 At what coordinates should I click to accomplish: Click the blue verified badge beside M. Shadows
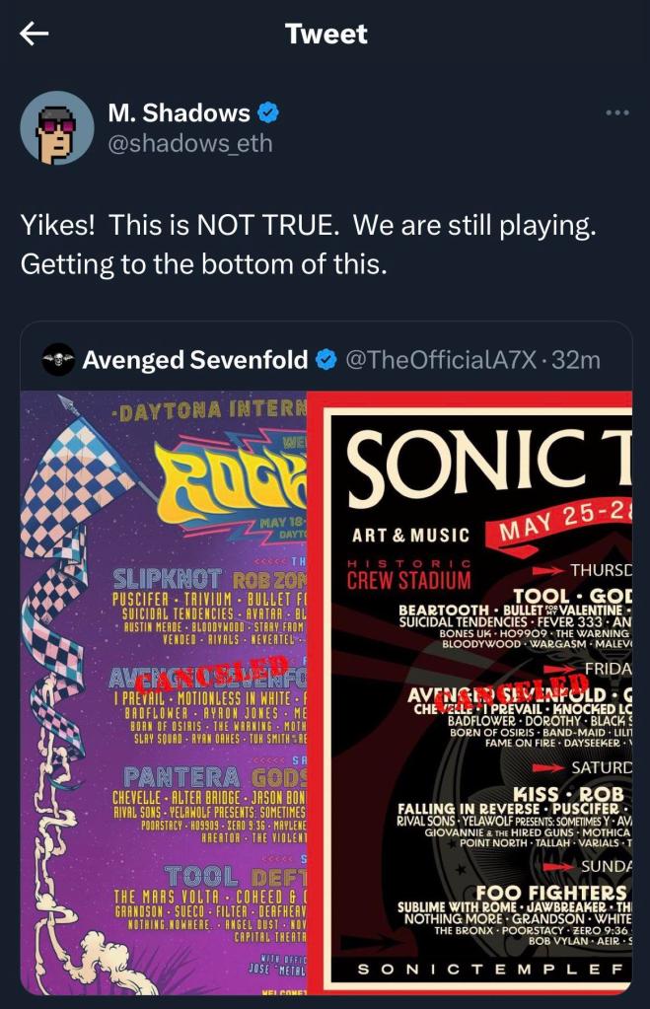268,113
